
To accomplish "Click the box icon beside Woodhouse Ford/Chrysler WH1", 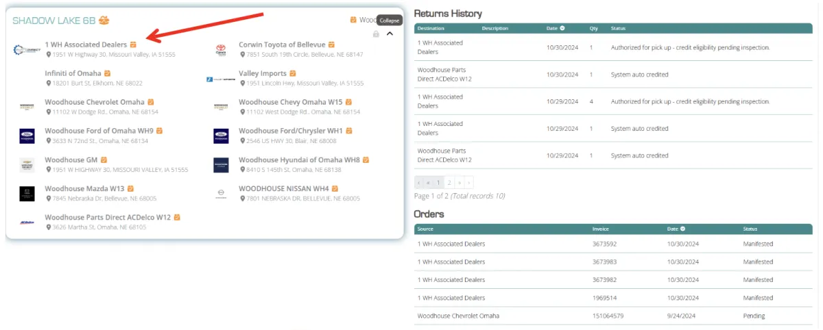I will 349,131.
